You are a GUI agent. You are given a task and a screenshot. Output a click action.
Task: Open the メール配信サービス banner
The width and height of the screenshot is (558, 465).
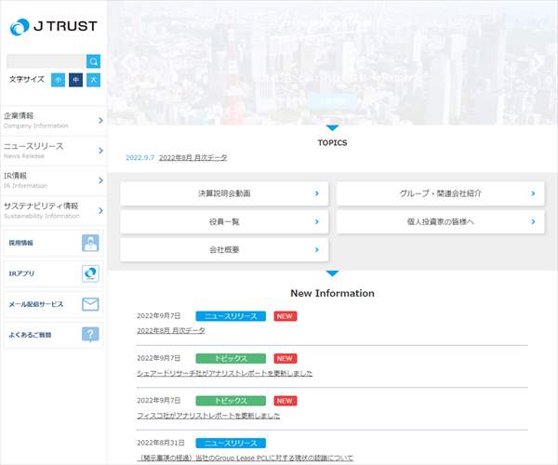pyautogui.click(x=53, y=304)
